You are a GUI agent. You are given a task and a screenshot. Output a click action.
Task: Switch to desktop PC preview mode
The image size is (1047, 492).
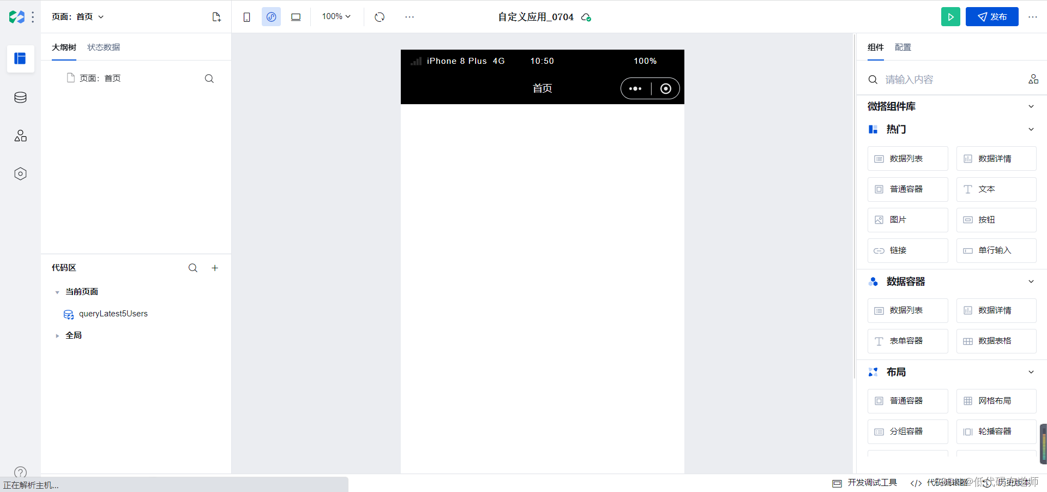click(296, 17)
